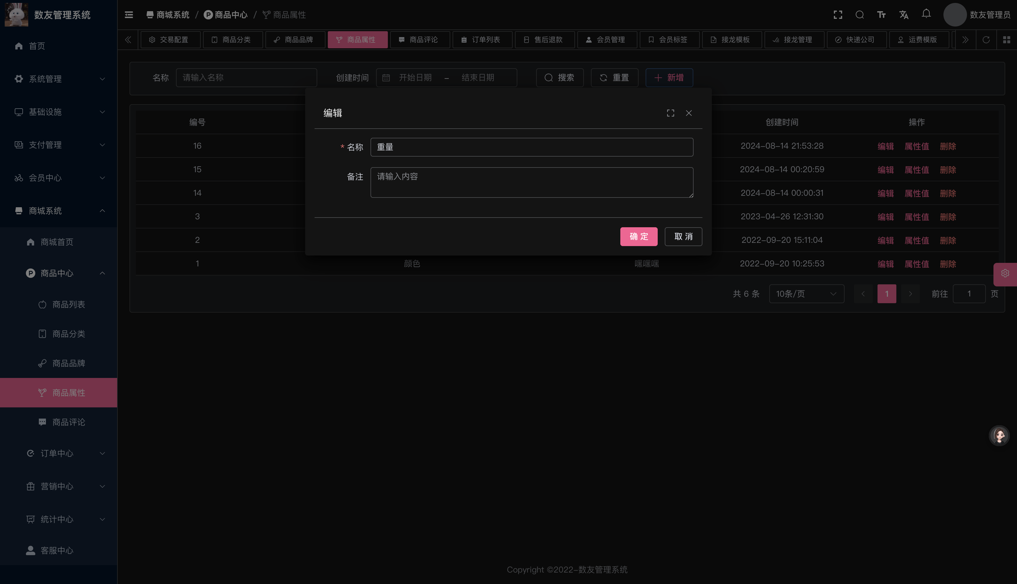Click the 结束日期 date field
The height and width of the screenshot is (584, 1017).
(x=478, y=78)
